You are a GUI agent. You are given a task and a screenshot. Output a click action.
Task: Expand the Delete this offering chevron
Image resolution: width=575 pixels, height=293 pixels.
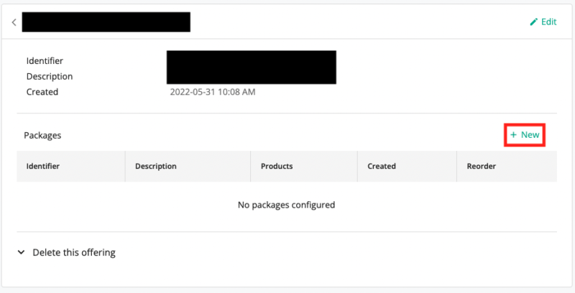point(19,253)
